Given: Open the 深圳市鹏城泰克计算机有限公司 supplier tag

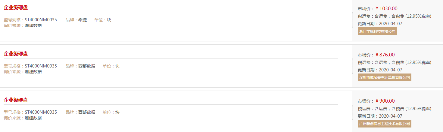Looking at the screenshot, I should point(385,77).
